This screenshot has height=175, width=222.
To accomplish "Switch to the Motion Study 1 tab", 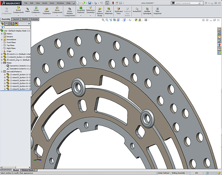I will point(28,170).
